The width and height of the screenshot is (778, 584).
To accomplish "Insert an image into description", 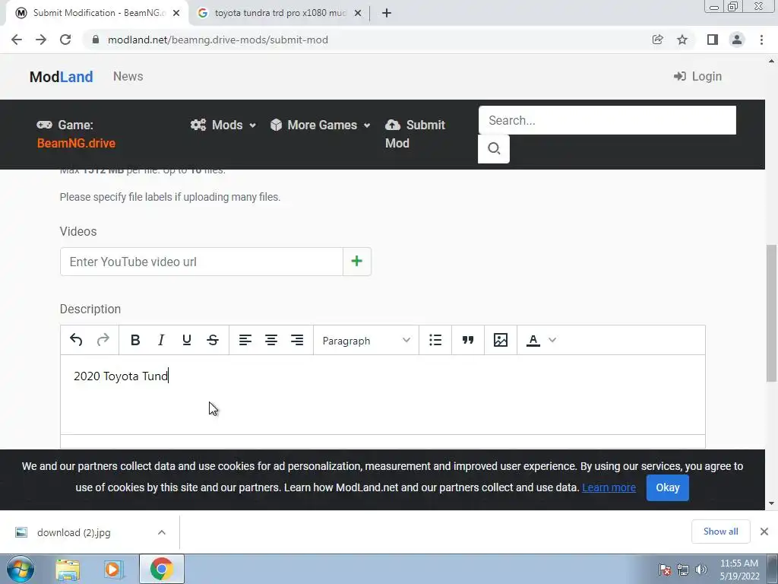I will [501, 340].
